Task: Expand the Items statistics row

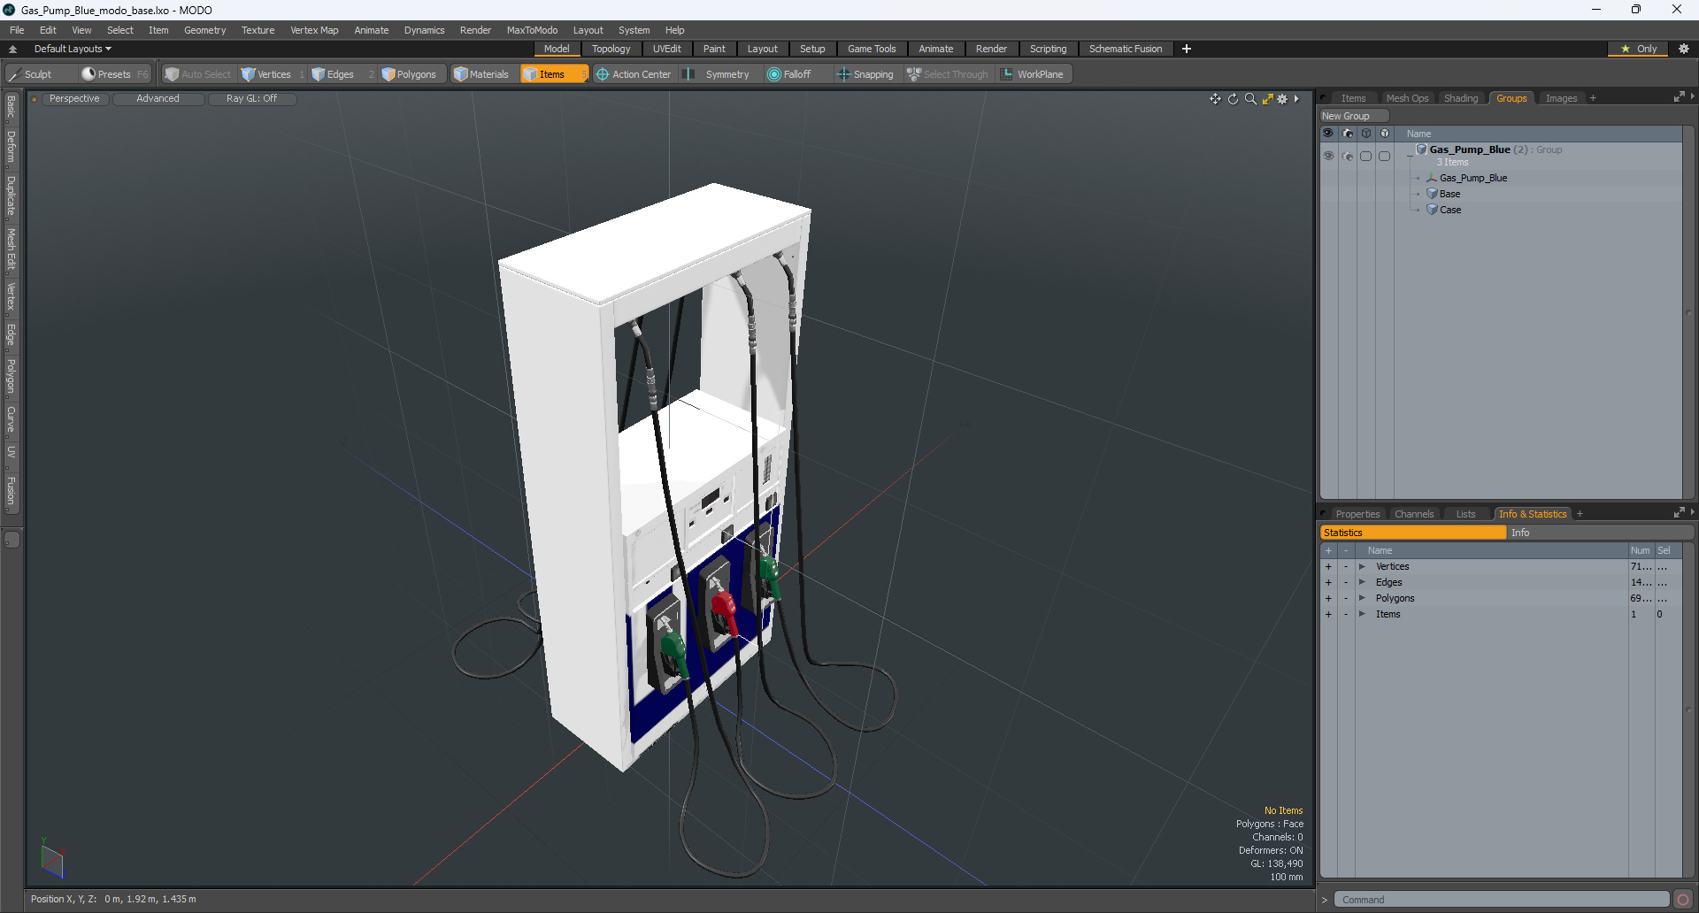Action: pos(1362,614)
